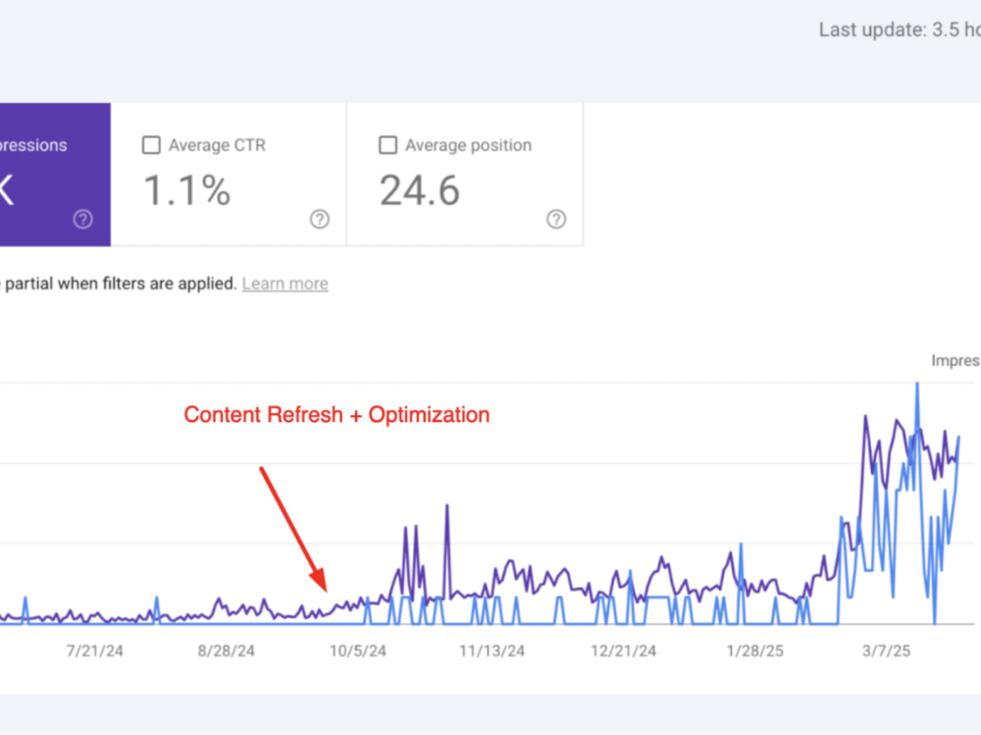
Task: Click the 10/5/24 axis date label
Action: 358,652
